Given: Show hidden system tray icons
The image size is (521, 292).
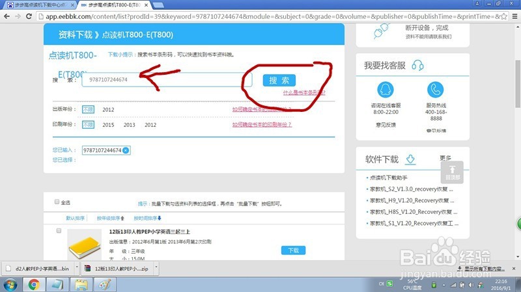Looking at the screenshot, I should point(444,285).
